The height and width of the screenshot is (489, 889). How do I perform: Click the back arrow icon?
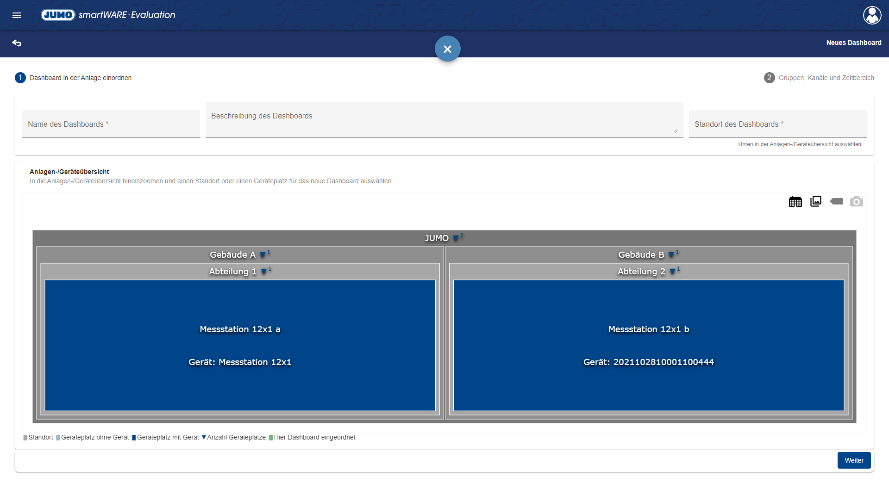pyautogui.click(x=17, y=43)
